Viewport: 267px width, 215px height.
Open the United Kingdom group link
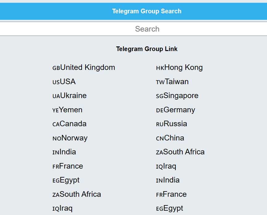click(x=84, y=67)
